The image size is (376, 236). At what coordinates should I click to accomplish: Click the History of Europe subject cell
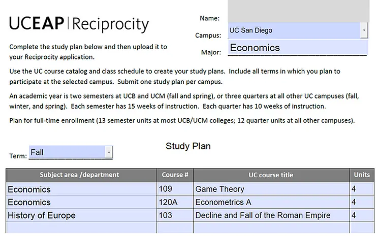click(81, 216)
